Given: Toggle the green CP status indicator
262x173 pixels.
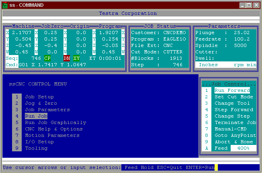Looking at the screenshot, I should (x=47, y=58).
